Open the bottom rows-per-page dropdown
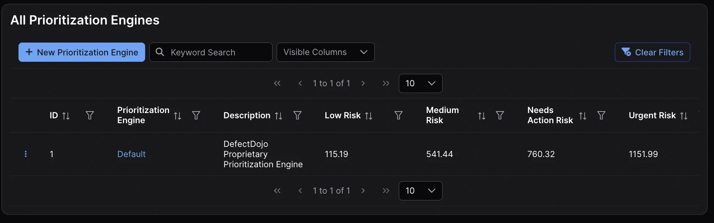 pos(420,191)
